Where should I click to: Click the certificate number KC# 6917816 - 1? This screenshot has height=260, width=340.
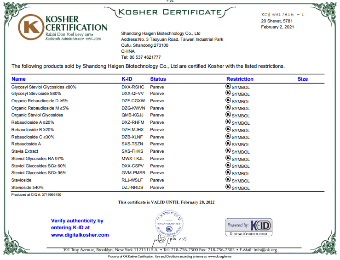point(282,15)
